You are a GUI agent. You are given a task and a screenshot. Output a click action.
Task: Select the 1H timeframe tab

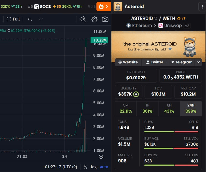click(147, 109)
